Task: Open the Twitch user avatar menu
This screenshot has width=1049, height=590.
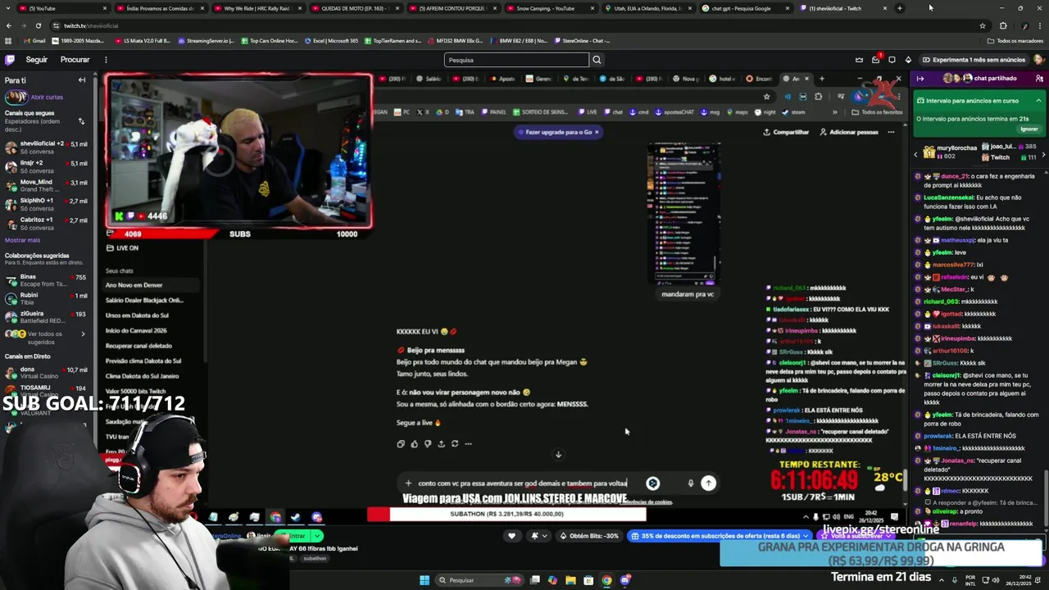Action: coord(1039,60)
